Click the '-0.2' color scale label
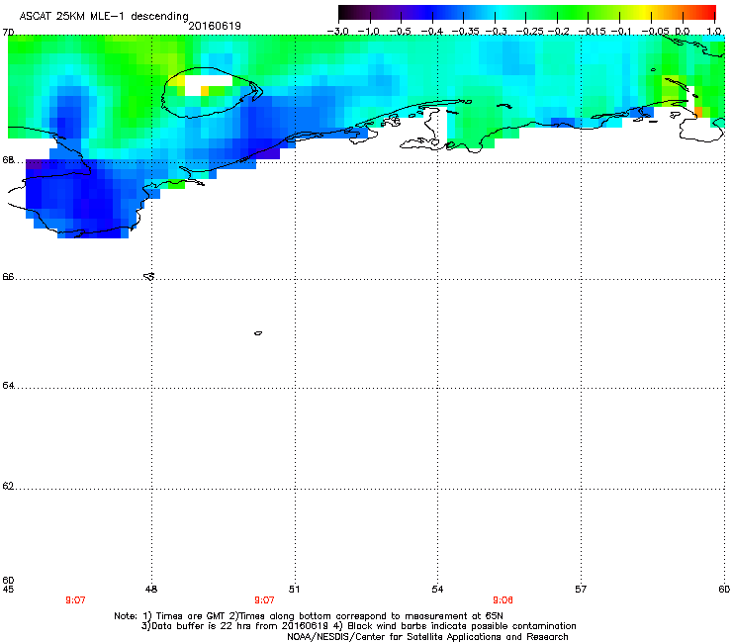Image resolution: width=732 pixels, height=643 pixels. point(559,31)
